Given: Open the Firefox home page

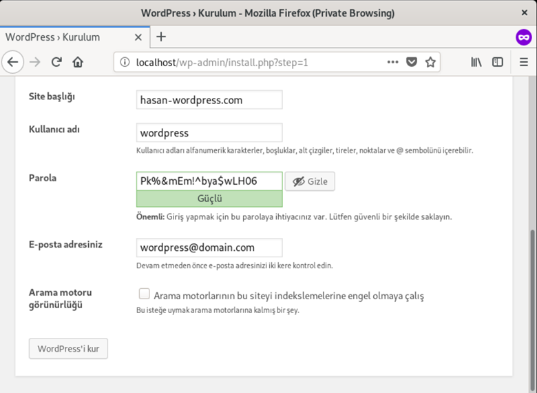Looking at the screenshot, I should 78,62.
